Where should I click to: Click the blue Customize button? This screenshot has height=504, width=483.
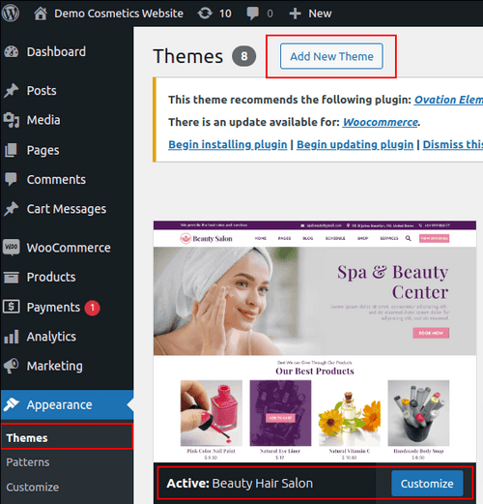coord(427,484)
